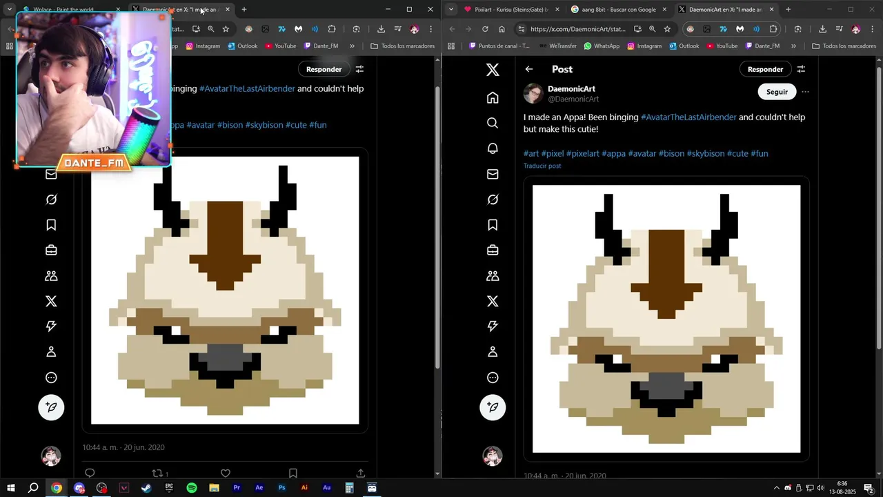The width and height of the screenshot is (883, 497).
Task: Open WhatsApp bookmark in right window
Action: click(x=602, y=46)
